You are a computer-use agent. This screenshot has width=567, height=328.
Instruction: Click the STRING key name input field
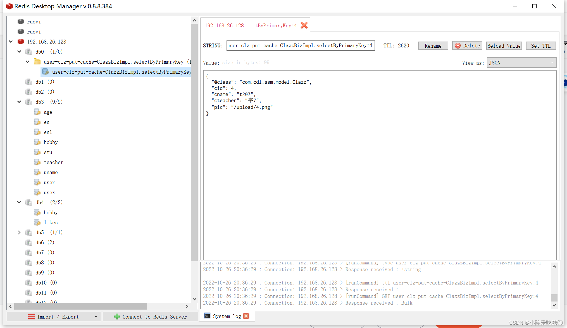(x=300, y=45)
